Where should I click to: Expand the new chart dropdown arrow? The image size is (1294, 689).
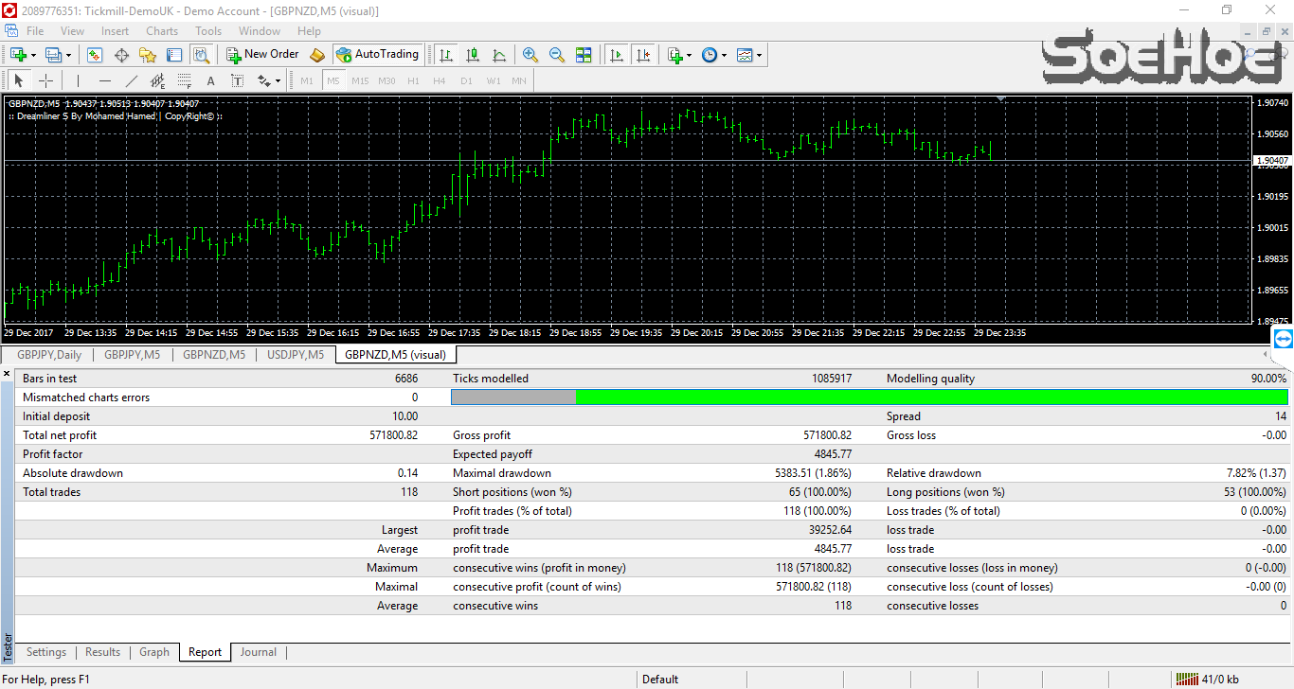coord(34,55)
